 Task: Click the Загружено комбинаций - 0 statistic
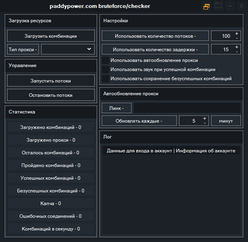pos(51,127)
